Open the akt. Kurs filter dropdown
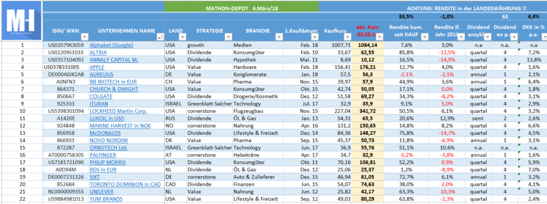547x204 pixels. pyautogui.click(x=380, y=37)
